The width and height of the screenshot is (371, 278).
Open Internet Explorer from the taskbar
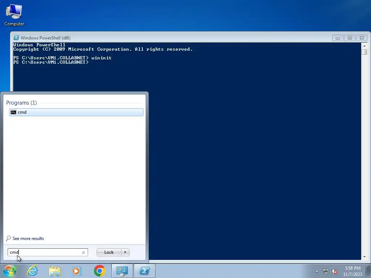coord(32,271)
